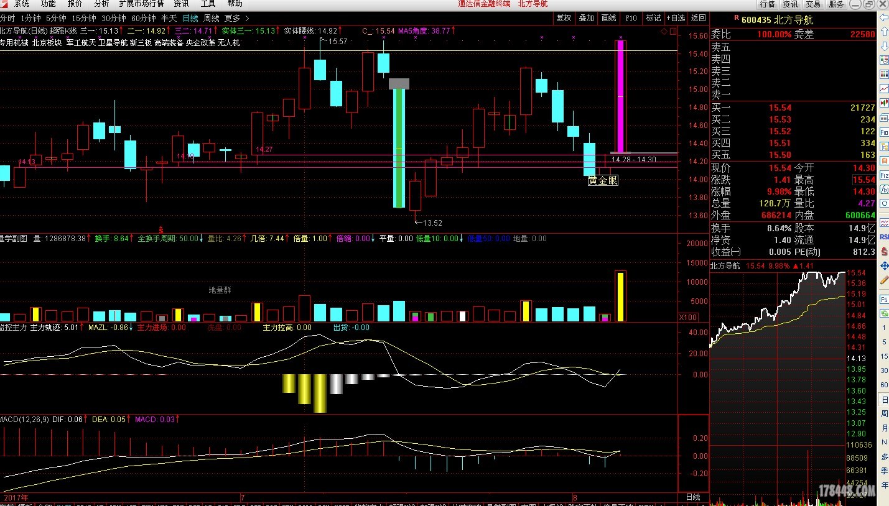Open the 服务 service tab
This screenshot has width=889, height=506.
click(836, 4)
